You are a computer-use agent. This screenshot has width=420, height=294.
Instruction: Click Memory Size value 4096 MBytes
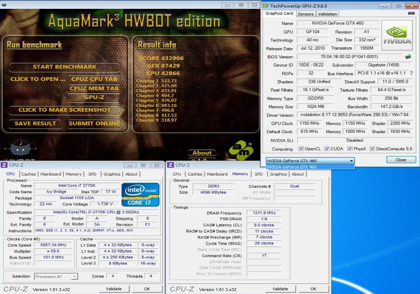[x=213, y=192]
